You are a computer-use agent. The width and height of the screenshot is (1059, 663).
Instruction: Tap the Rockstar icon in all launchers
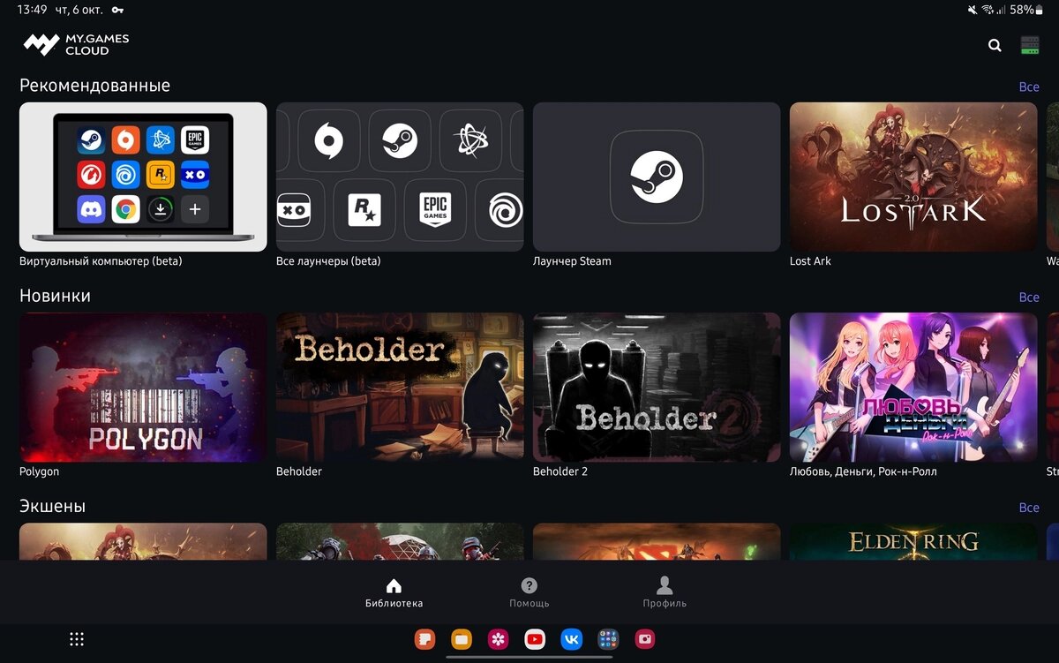(364, 210)
